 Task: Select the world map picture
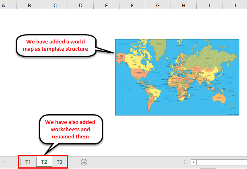tap(177, 77)
